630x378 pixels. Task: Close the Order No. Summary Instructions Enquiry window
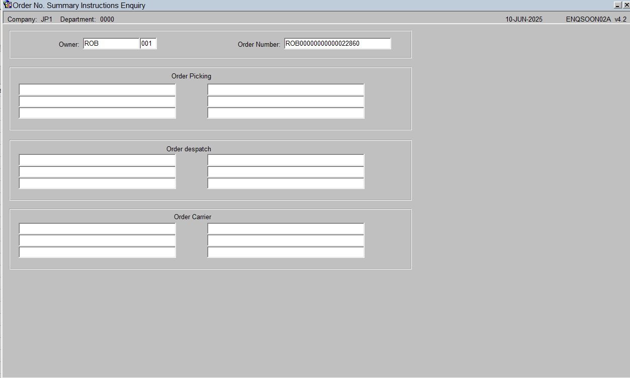tap(626, 5)
